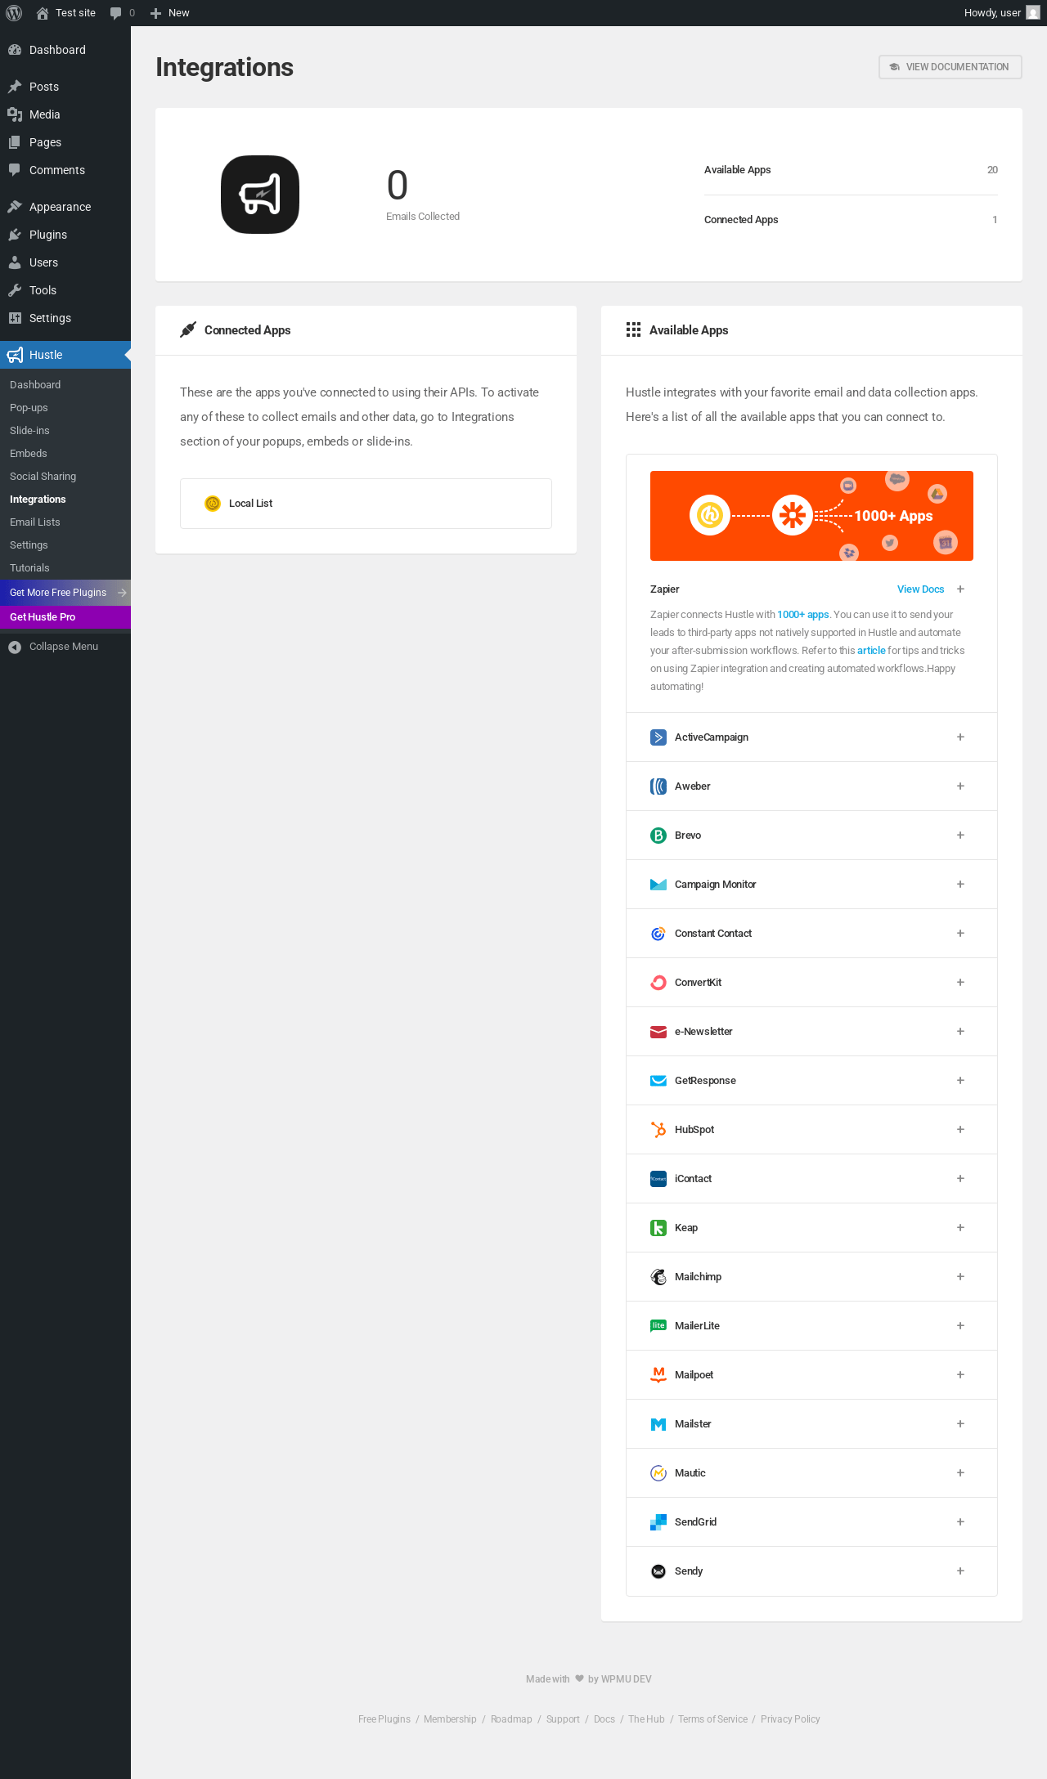Click the Aweber app icon
This screenshot has height=1779, width=1047.
[x=658, y=786]
